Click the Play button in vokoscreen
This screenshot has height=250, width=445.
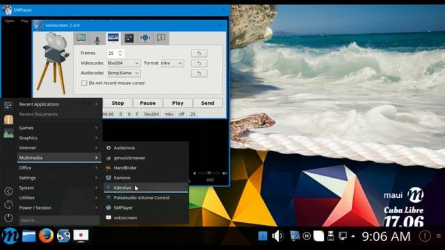(178, 103)
